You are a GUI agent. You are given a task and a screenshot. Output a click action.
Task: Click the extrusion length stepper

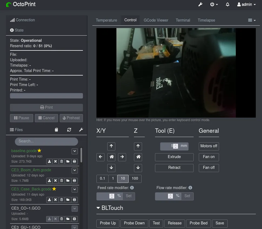(x=176, y=146)
